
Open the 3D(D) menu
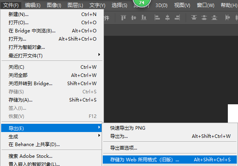[161, 5]
